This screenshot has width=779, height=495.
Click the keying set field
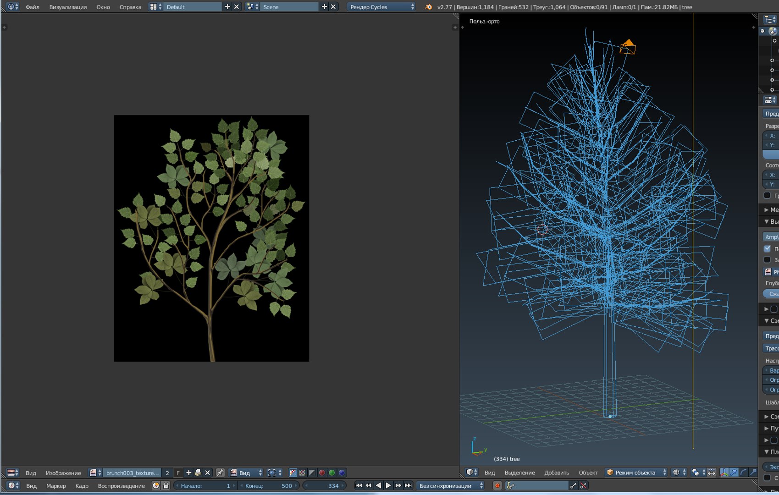[x=537, y=485]
